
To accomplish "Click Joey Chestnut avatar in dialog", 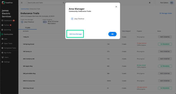I will point(72,19).
